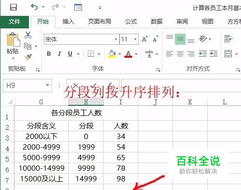
Task: Switch to the 页面布局 ribbon tab
Action: [100, 22]
